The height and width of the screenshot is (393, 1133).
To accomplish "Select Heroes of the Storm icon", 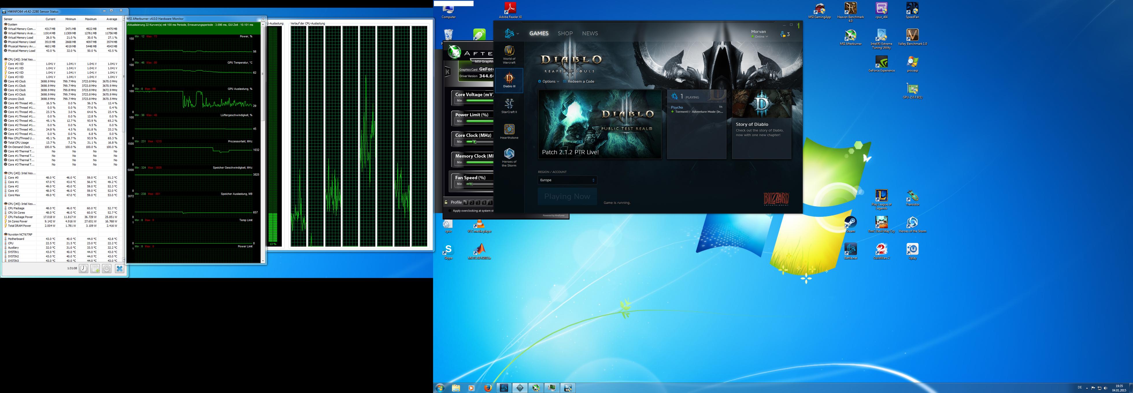I will pos(509,157).
